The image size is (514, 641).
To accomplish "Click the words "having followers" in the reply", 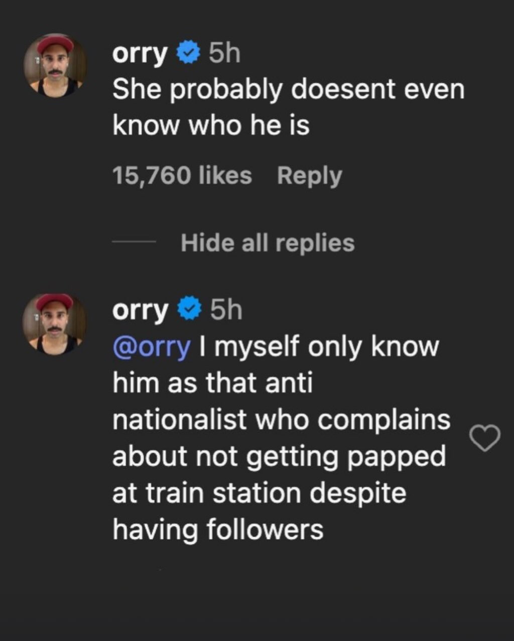I will (218, 530).
